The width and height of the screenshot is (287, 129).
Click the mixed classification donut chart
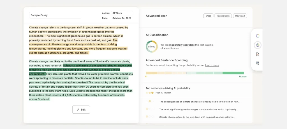coord(152,46)
